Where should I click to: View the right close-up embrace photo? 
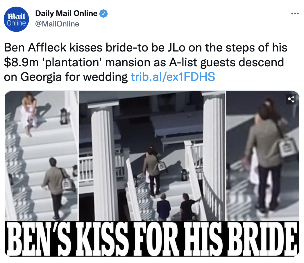tap(263, 156)
